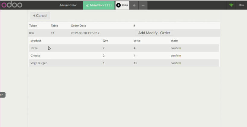The height and width of the screenshot is (127, 247).
Task: Click Vege Burger quantity 1
Action: [x=104, y=63]
